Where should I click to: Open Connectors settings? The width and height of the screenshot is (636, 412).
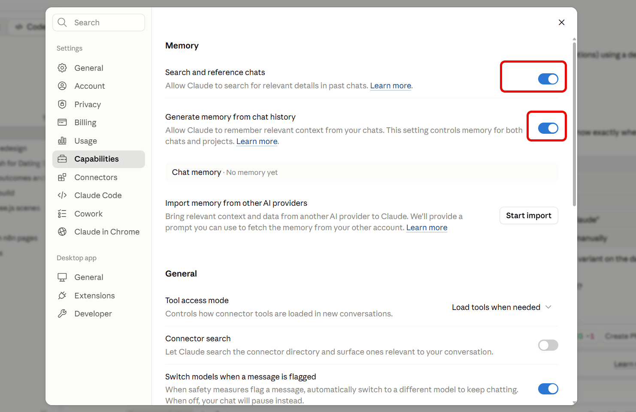[99, 177]
